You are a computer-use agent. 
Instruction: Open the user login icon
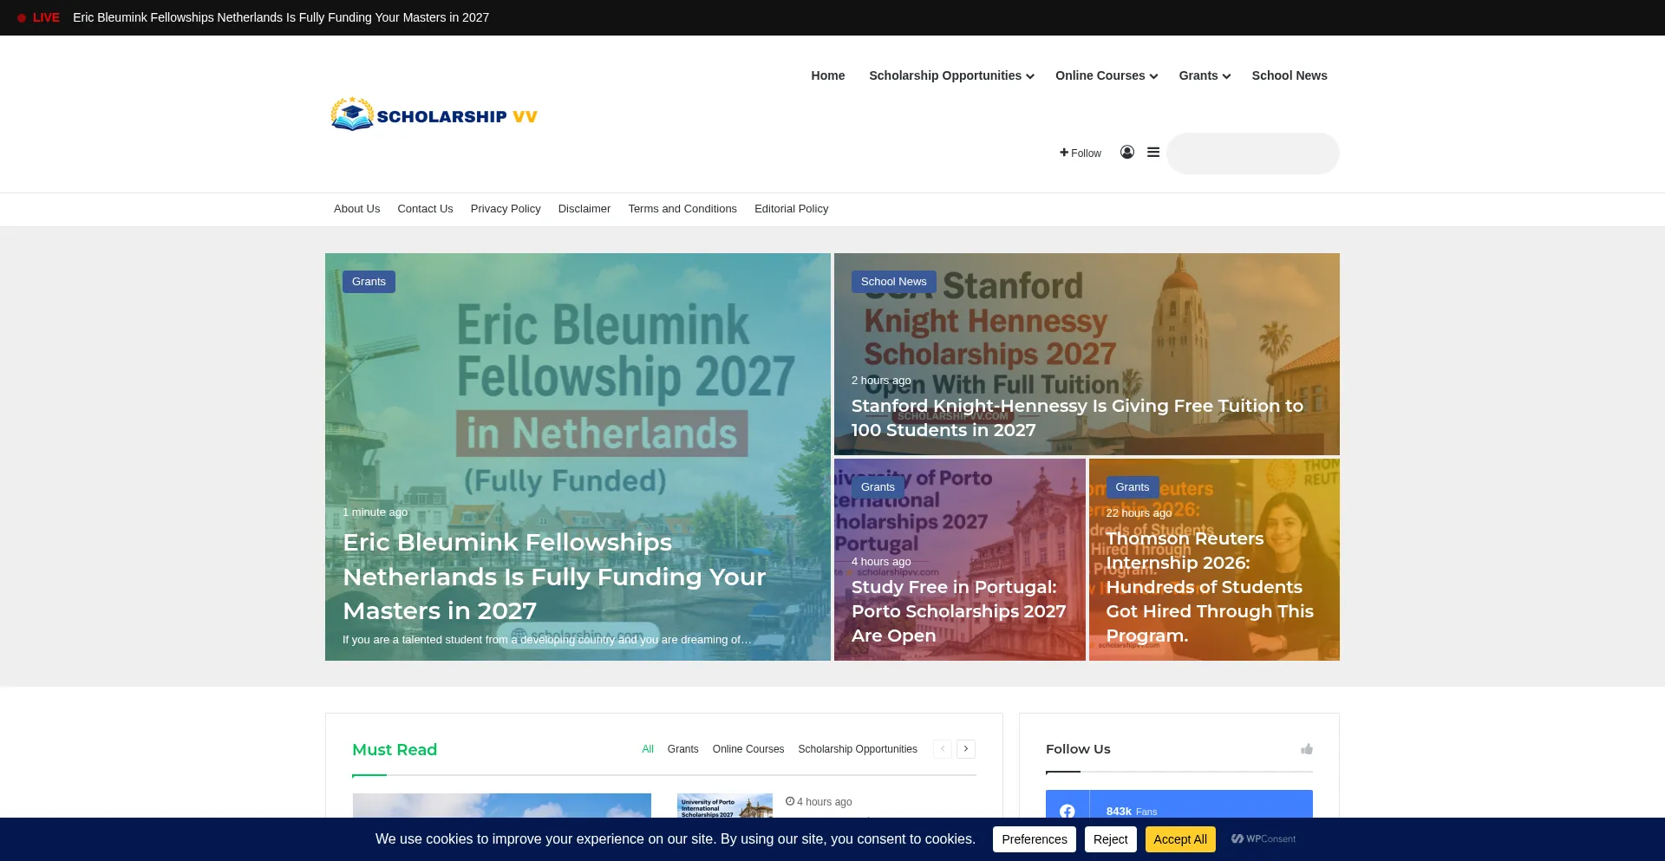pyautogui.click(x=1126, y=153)
